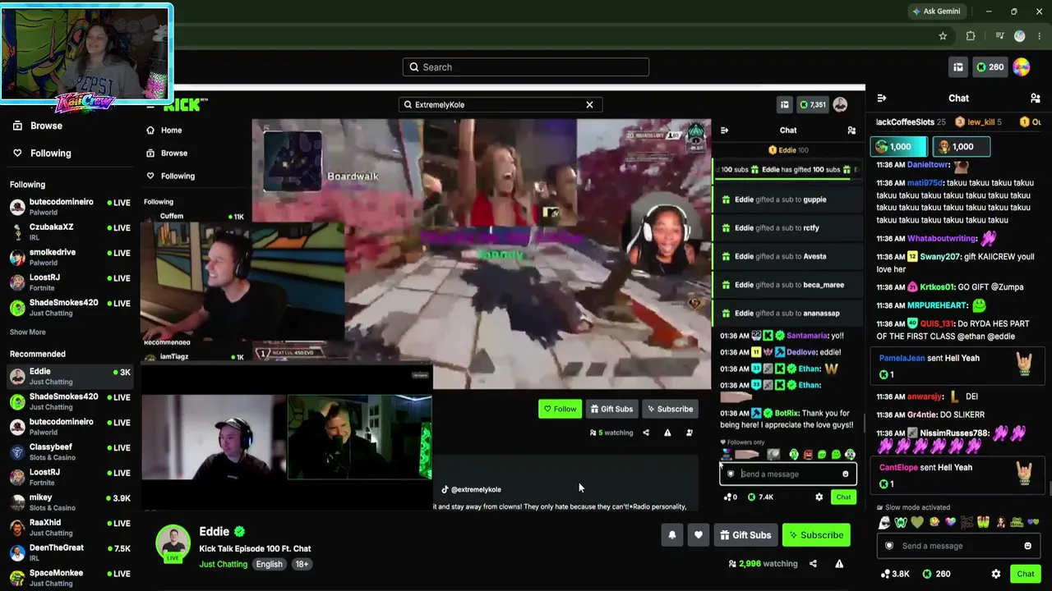Click the CantElope sent Hell Yeah card
Image resolution: width=1052 pixels, height=591 pixels.
coord(957,475)
